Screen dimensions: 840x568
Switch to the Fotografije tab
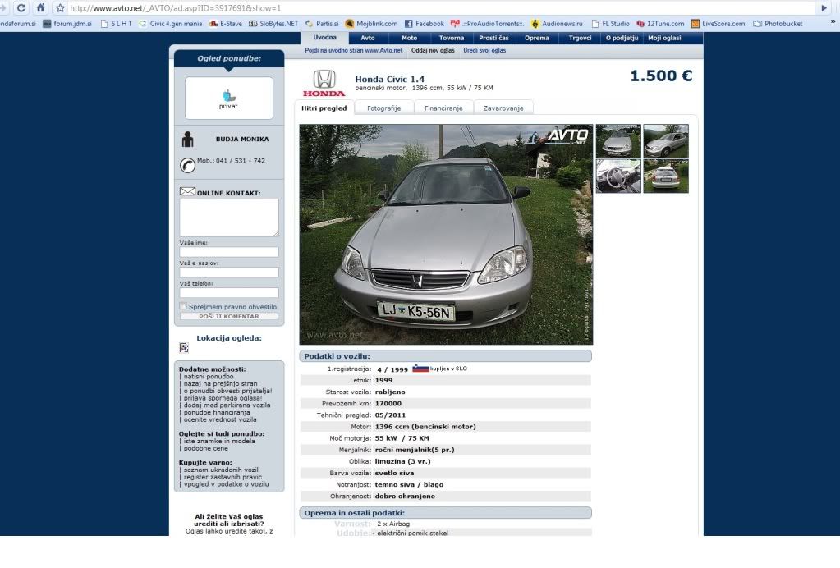[x=384, y=108]
